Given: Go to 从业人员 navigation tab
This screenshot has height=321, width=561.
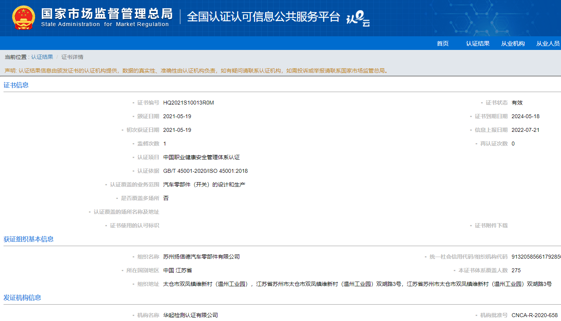Looking at the screenshot, I should (548, 44).
